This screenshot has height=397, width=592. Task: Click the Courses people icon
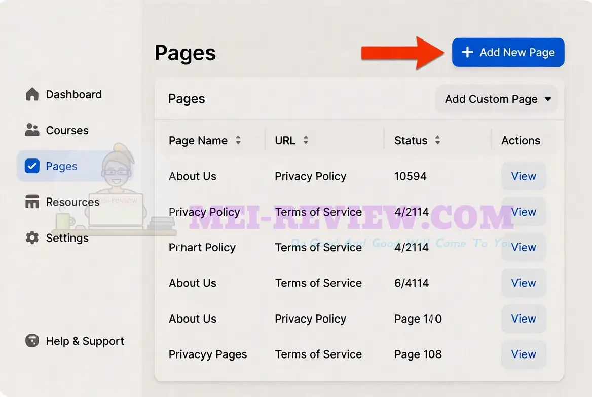pyautogui.click(x=32, y=130)
